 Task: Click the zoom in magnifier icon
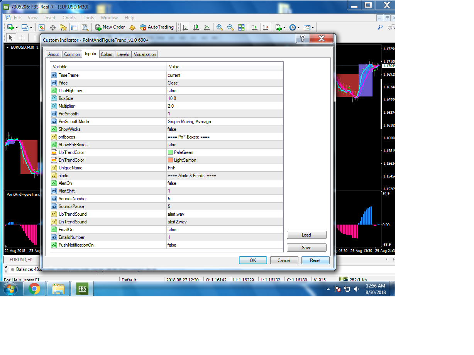[x=220, y=27]
